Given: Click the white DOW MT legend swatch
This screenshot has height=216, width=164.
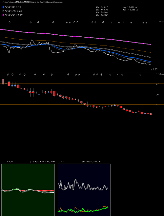Looking at the screenshot, I should click(3, 11).
